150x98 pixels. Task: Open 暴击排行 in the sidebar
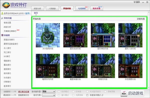pyautogui.click(x=7, y=65)
